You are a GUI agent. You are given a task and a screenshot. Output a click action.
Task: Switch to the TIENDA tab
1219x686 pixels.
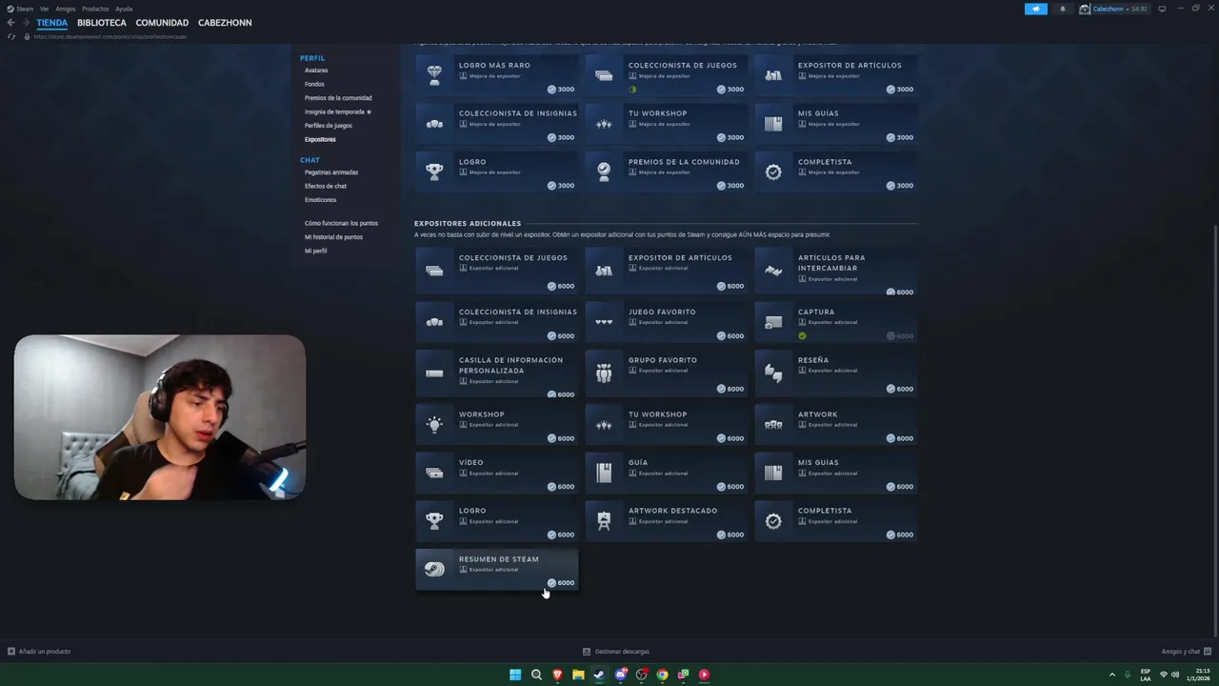(x=52, y=23)
